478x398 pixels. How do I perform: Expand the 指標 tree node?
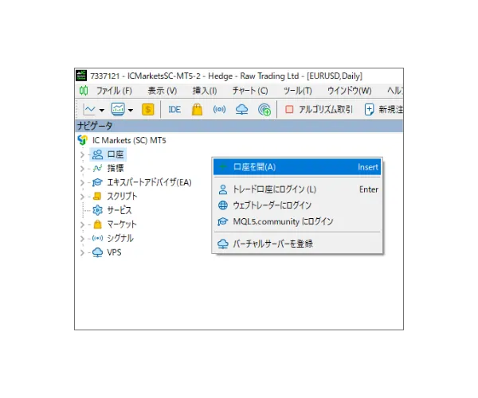pos(82,169)
